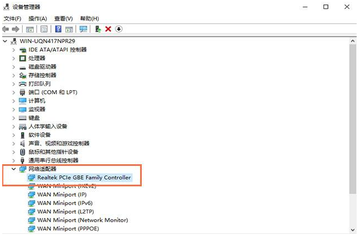Viewport: 360px width, 235px height.
Task: Open the Properties toolbar icon
Action: pyautogui.click(x=44, y=29)
